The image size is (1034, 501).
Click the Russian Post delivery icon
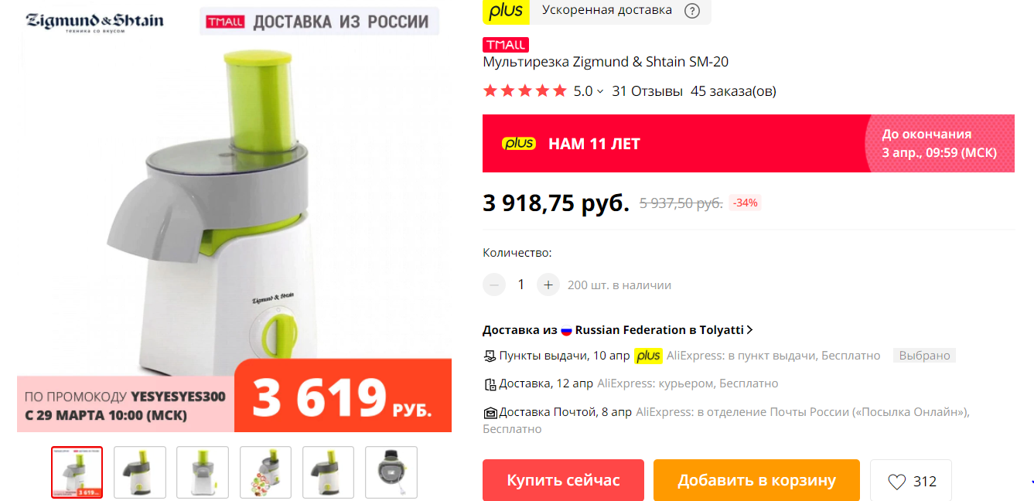490,412
